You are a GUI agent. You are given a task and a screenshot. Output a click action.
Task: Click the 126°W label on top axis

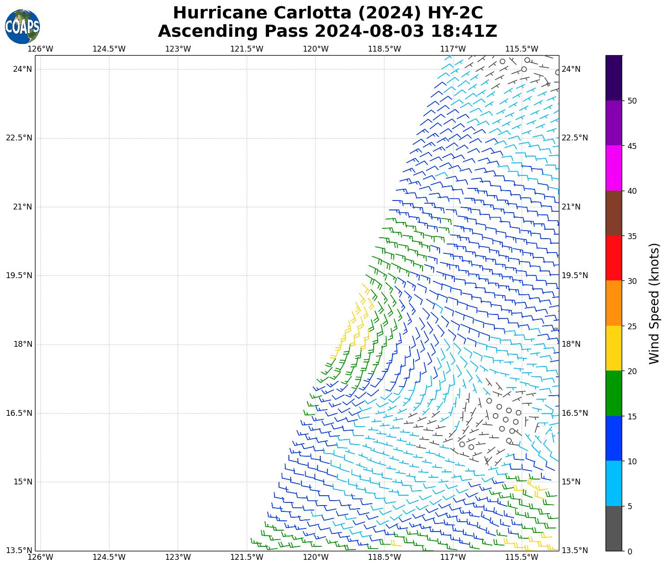tap(40, 49)
